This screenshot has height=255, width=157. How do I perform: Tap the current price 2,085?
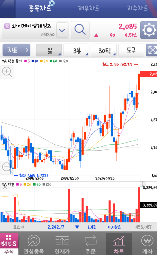tap(128, 27)
